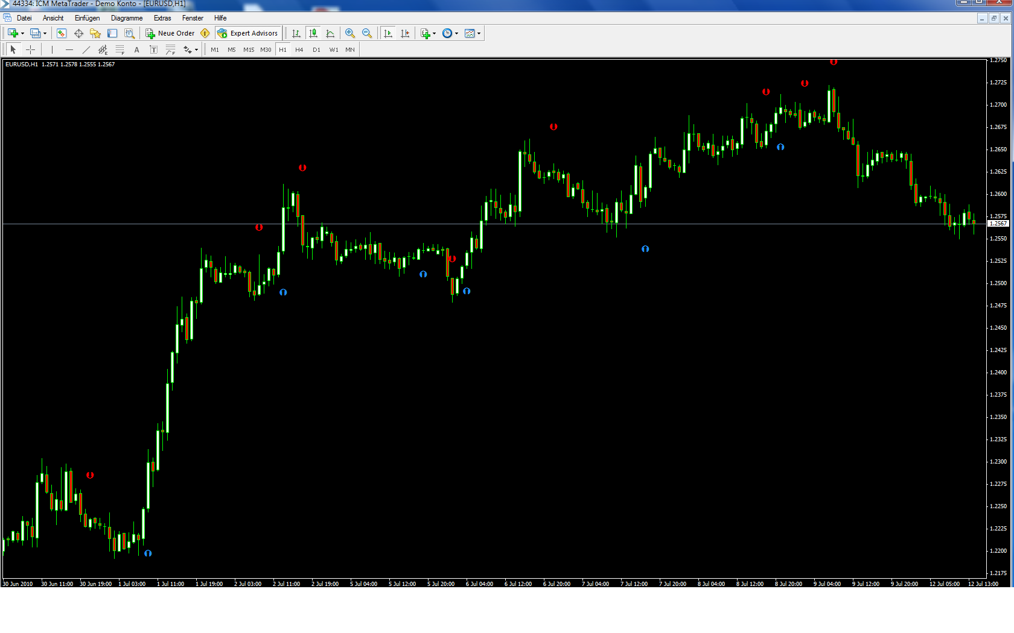This screenshot has height=633, width=1014.
Task: Select the horizontal line tool
Action: coord(69,49)
